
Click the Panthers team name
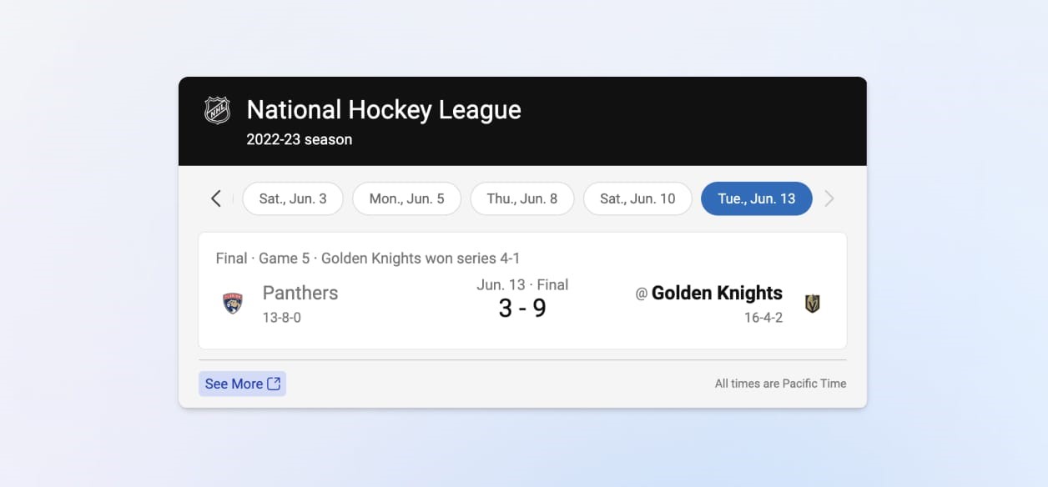[x=300, y=293]
